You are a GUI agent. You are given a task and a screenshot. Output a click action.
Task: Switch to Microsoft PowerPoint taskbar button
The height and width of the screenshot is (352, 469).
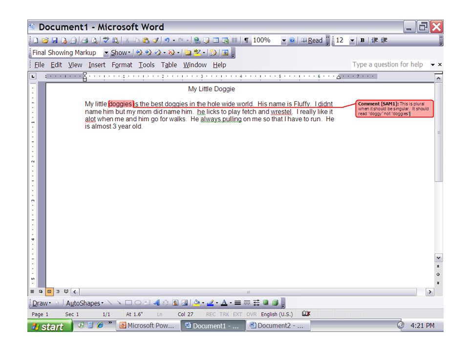click(149, 326)
